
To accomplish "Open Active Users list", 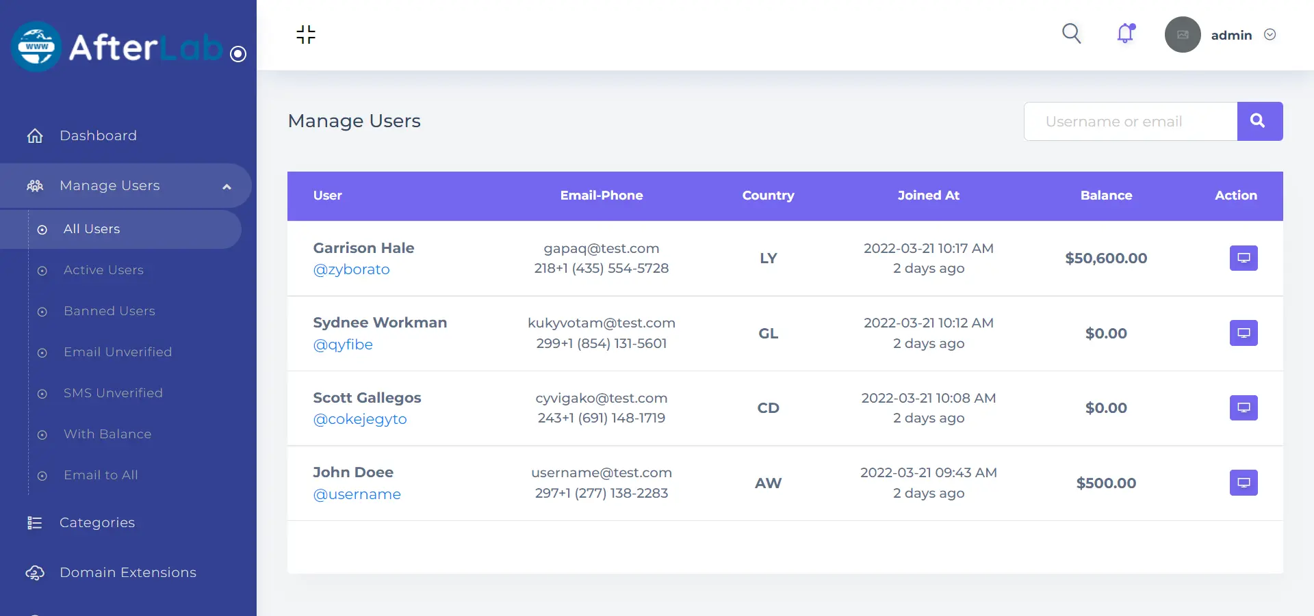I will pyautogui.click(x=103, y=270).
